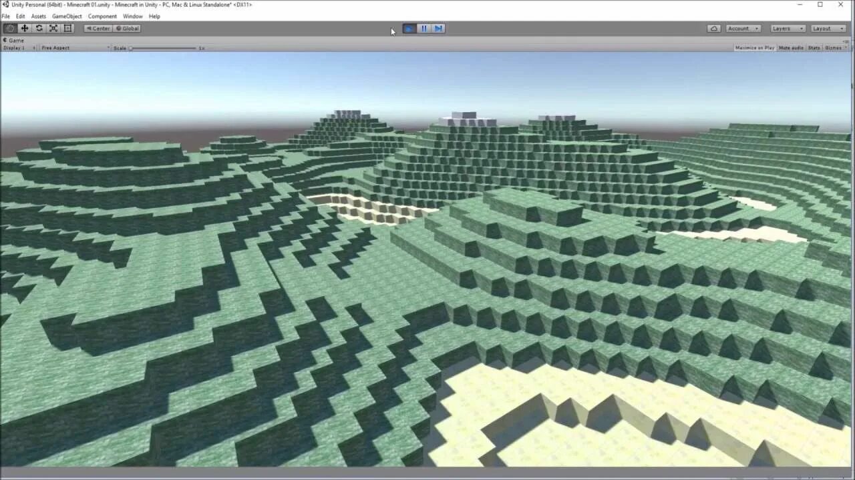Open the Help menu

[x=154, y=16]
